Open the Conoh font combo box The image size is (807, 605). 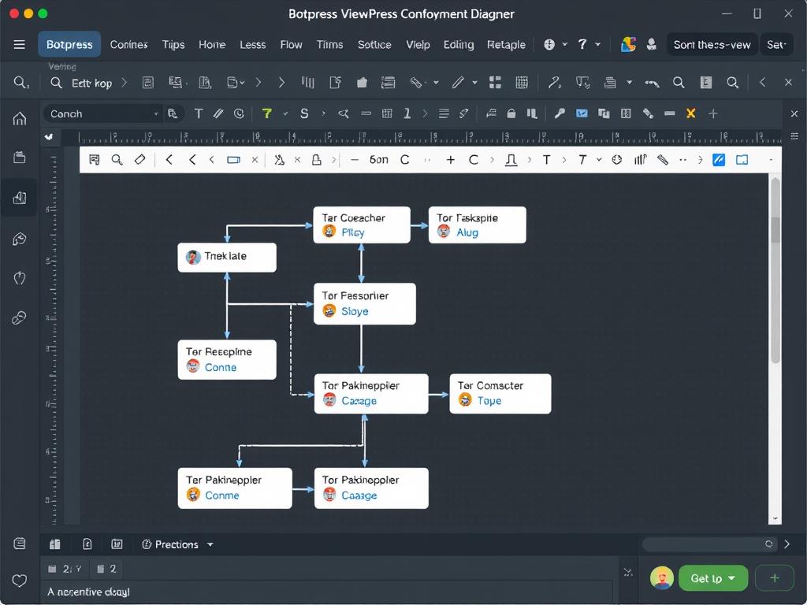point(103,113)
